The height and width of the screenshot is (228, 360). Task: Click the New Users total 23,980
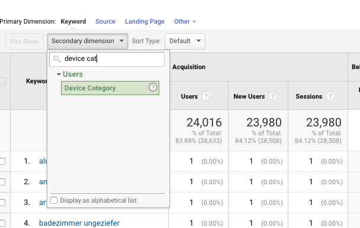pyautogui.click(x=264, y=122)
